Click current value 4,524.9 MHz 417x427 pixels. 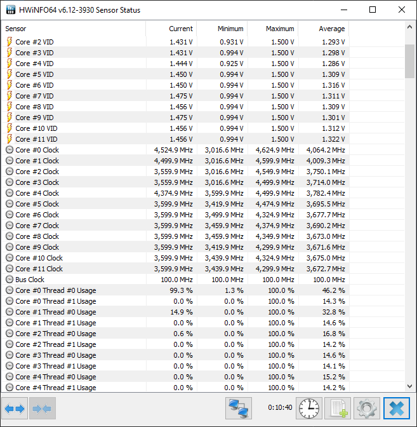coord(173,150)
